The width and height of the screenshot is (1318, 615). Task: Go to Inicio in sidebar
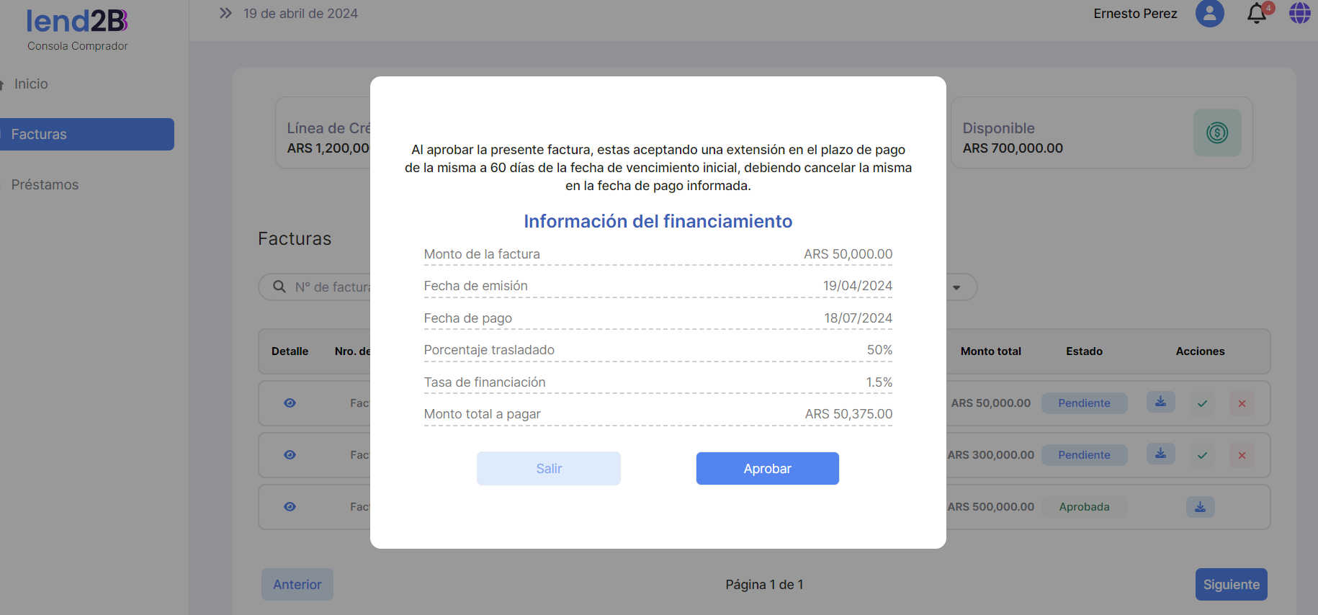pos(31,84)
